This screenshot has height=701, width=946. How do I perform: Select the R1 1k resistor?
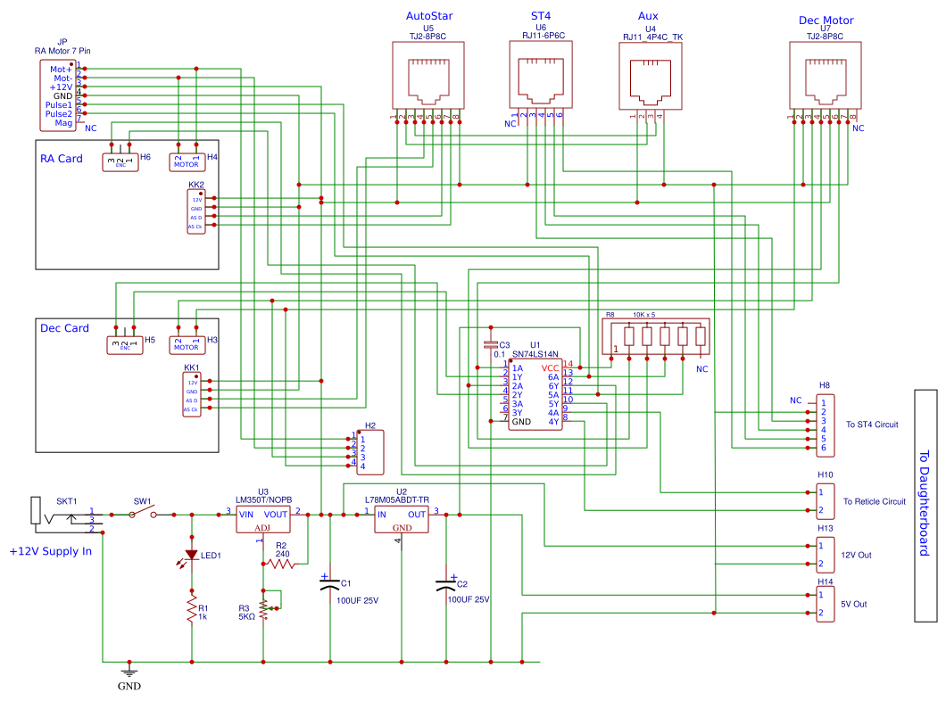pos(192,611)
